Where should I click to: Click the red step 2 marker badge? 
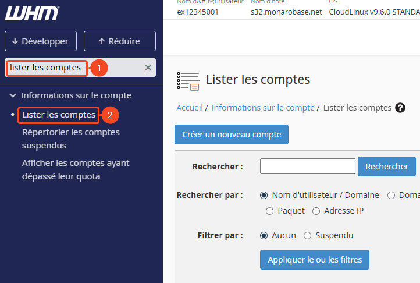tap(110, 115)
